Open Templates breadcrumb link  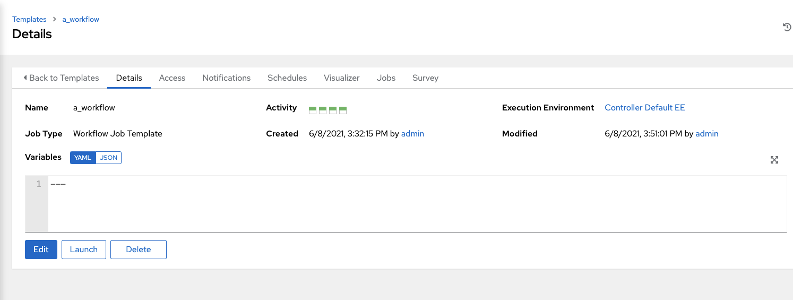tap(29, 19)
